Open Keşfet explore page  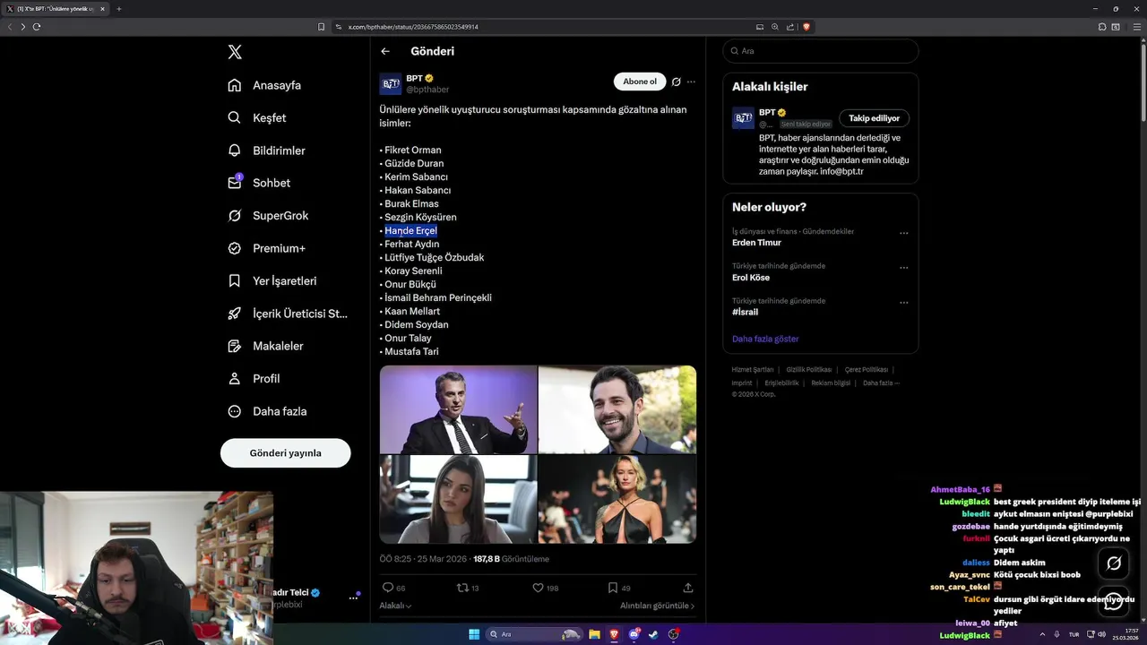257,117
